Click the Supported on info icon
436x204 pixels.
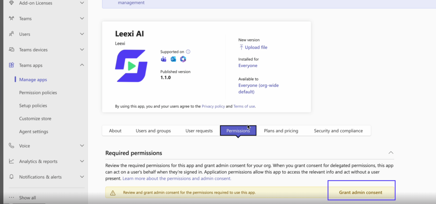click(188, 52)
